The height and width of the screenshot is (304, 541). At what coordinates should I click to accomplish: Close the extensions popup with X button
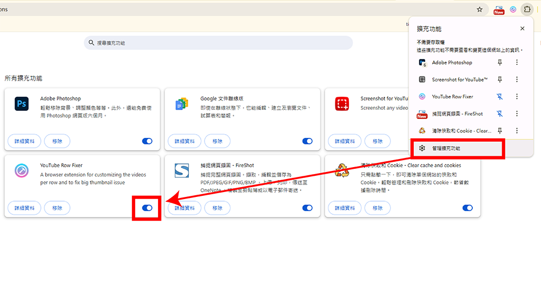(x=522, y=29)
